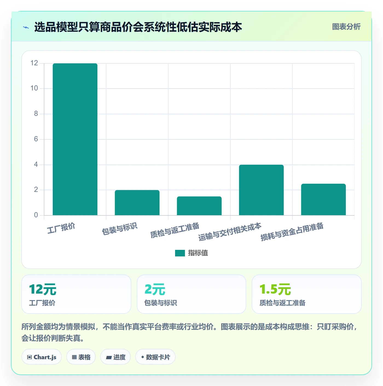The height and width of the screenshot is (386, 383).
Task: Click the 损耗与资金占用准备 x-axis label
Action: coord(292,232)
